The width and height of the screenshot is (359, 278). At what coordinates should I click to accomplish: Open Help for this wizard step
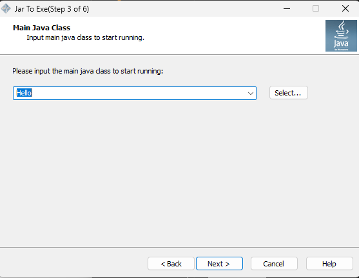coord(329,264)
